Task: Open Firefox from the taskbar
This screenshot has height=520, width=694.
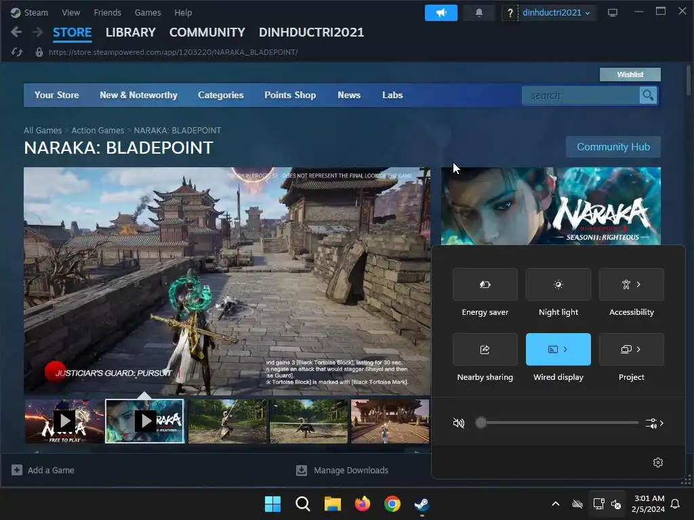Action: pos(363,504)
